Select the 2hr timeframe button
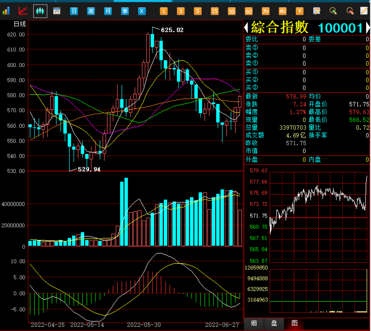 tap(266, 11)
